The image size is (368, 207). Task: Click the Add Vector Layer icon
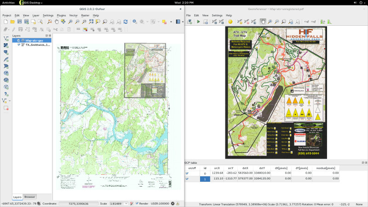pyautogui.click(x=6, y=39)
